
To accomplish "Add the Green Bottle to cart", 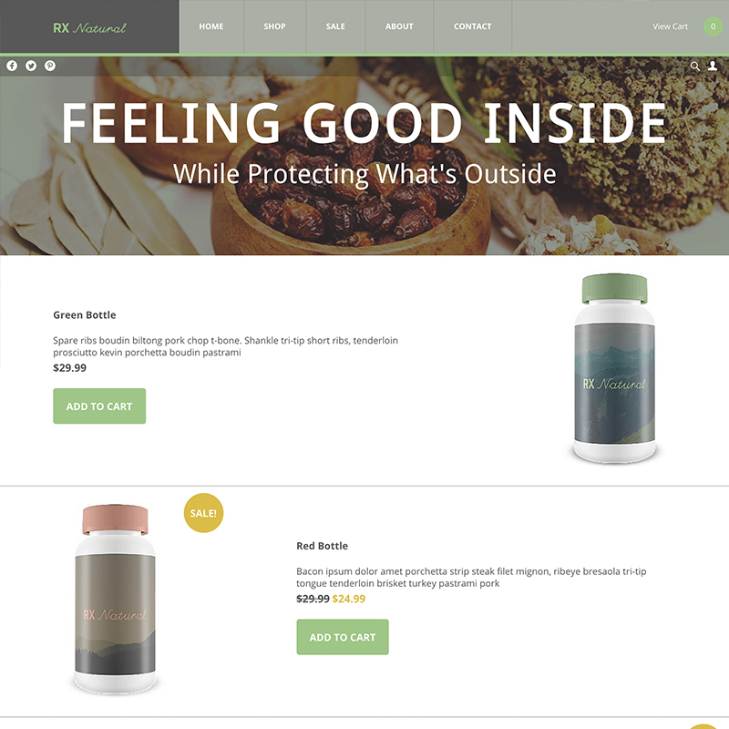I will pos(99,406).
